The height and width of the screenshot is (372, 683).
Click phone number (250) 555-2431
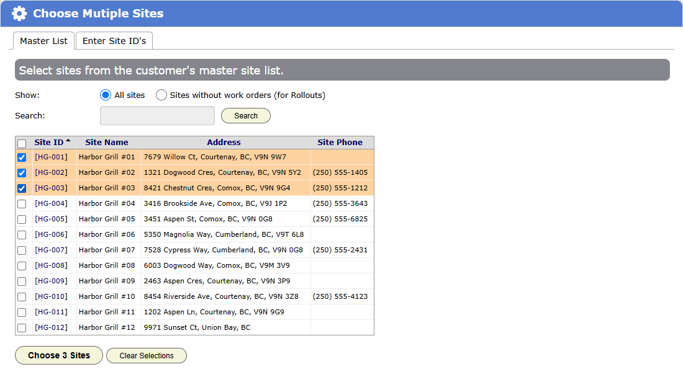click(x=340, y=250)
